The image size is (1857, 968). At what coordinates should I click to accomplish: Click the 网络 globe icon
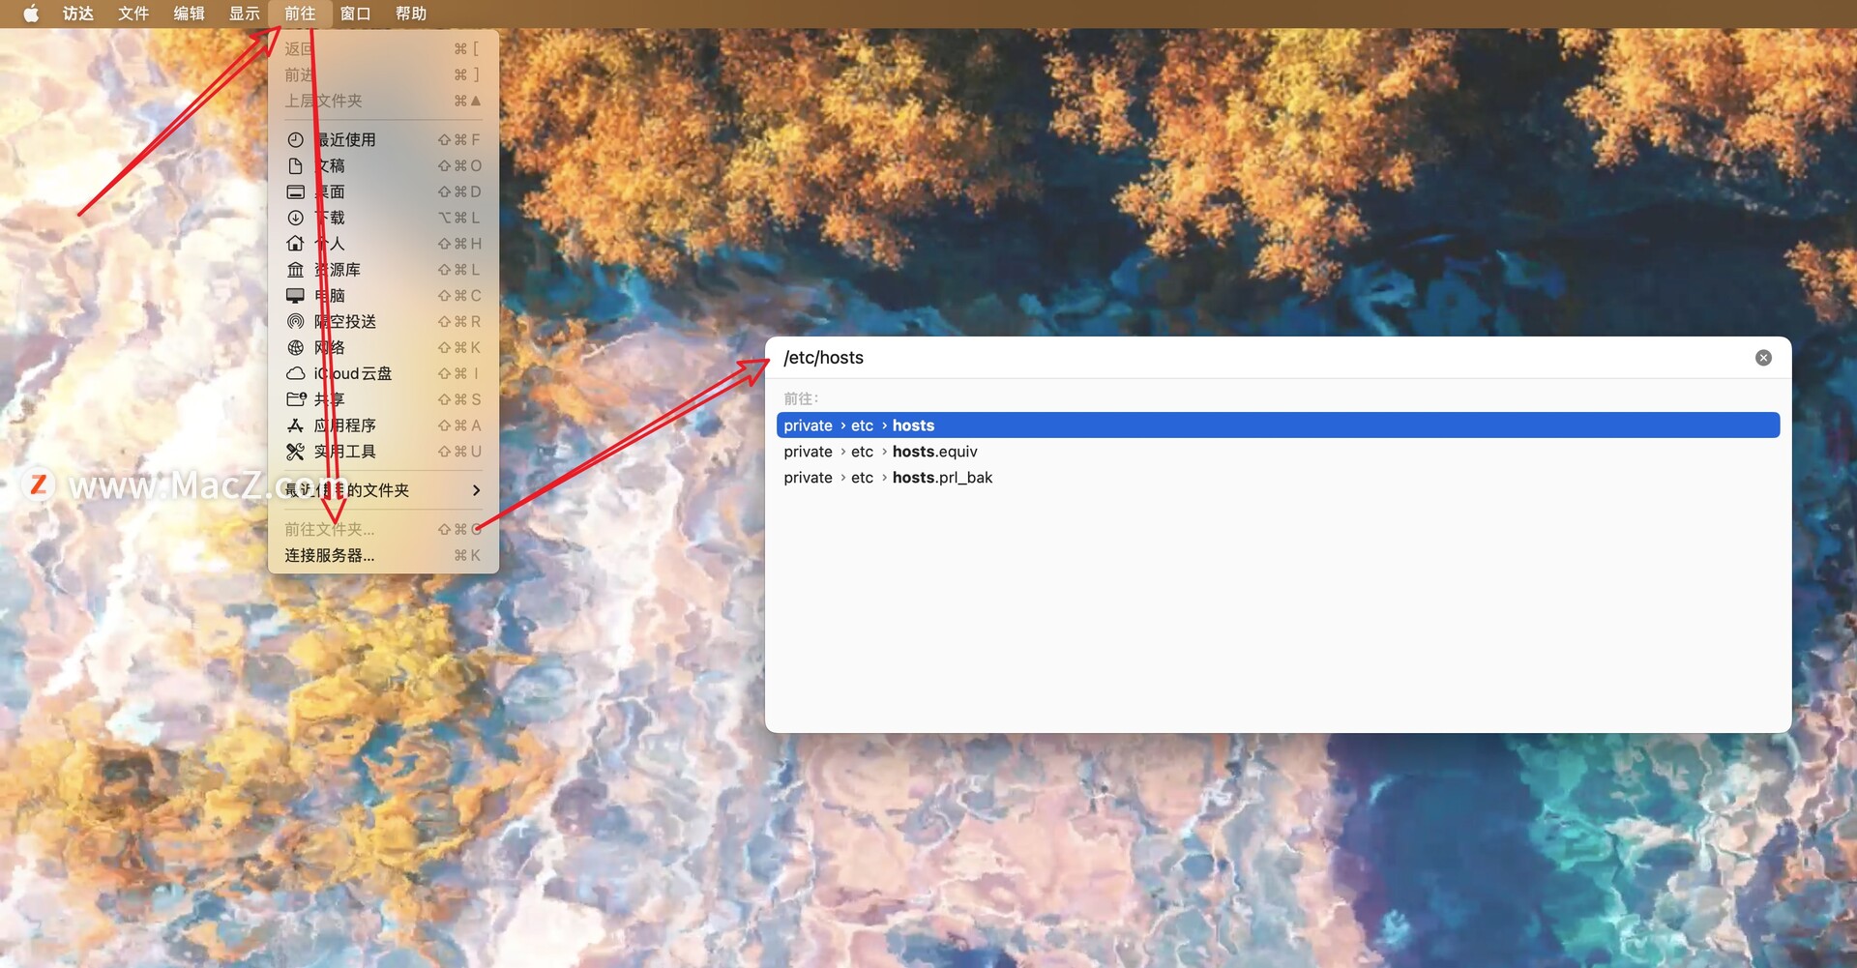point(296,347)
